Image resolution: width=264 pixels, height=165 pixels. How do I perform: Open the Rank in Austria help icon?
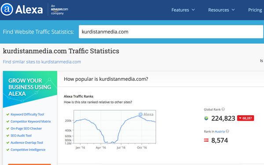click(x=227, y=131)
